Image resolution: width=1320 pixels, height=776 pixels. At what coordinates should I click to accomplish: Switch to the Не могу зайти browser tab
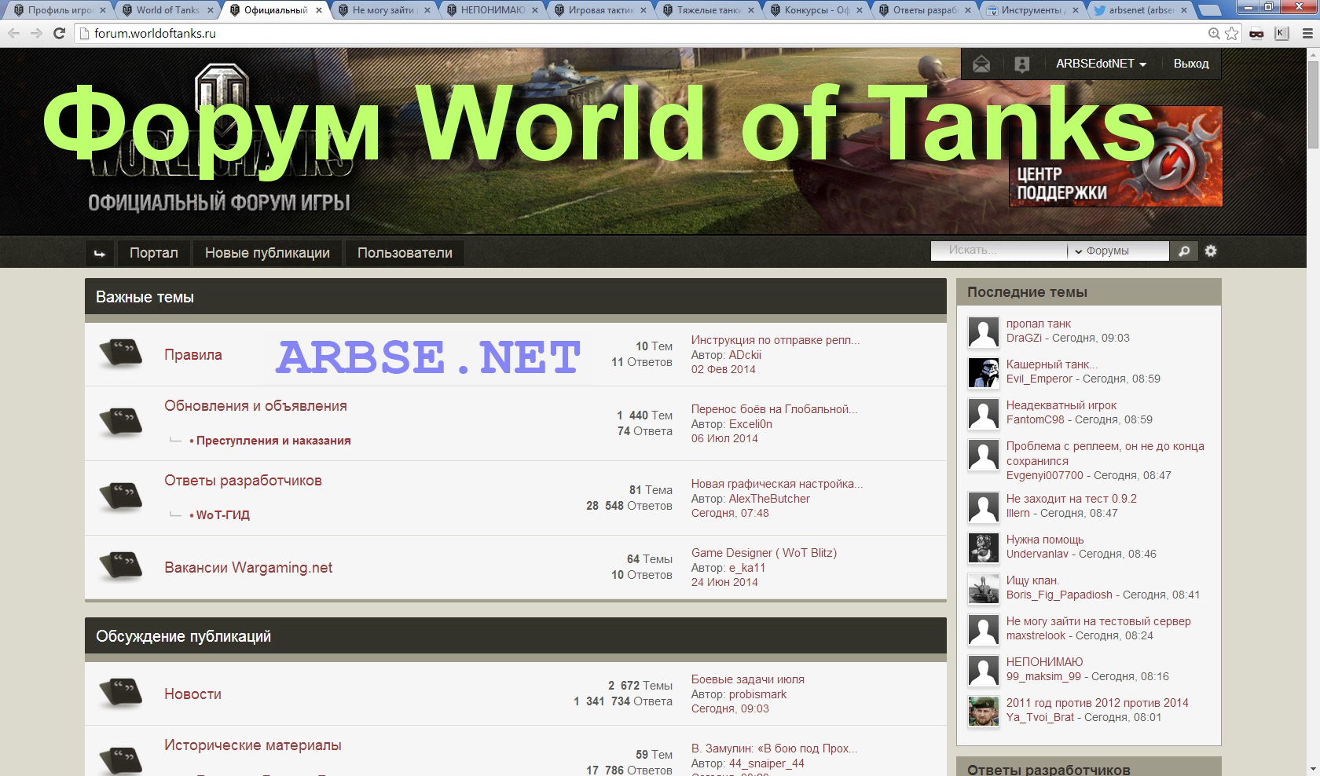(384, 10)
